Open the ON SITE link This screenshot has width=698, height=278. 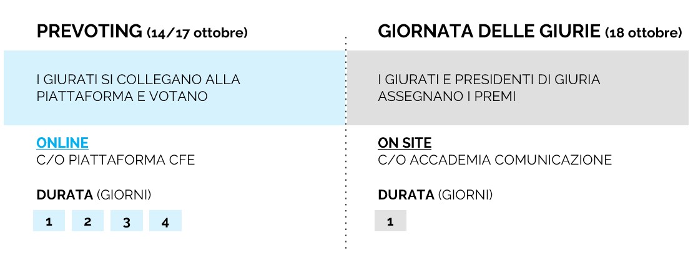click(x=405, y=143)
